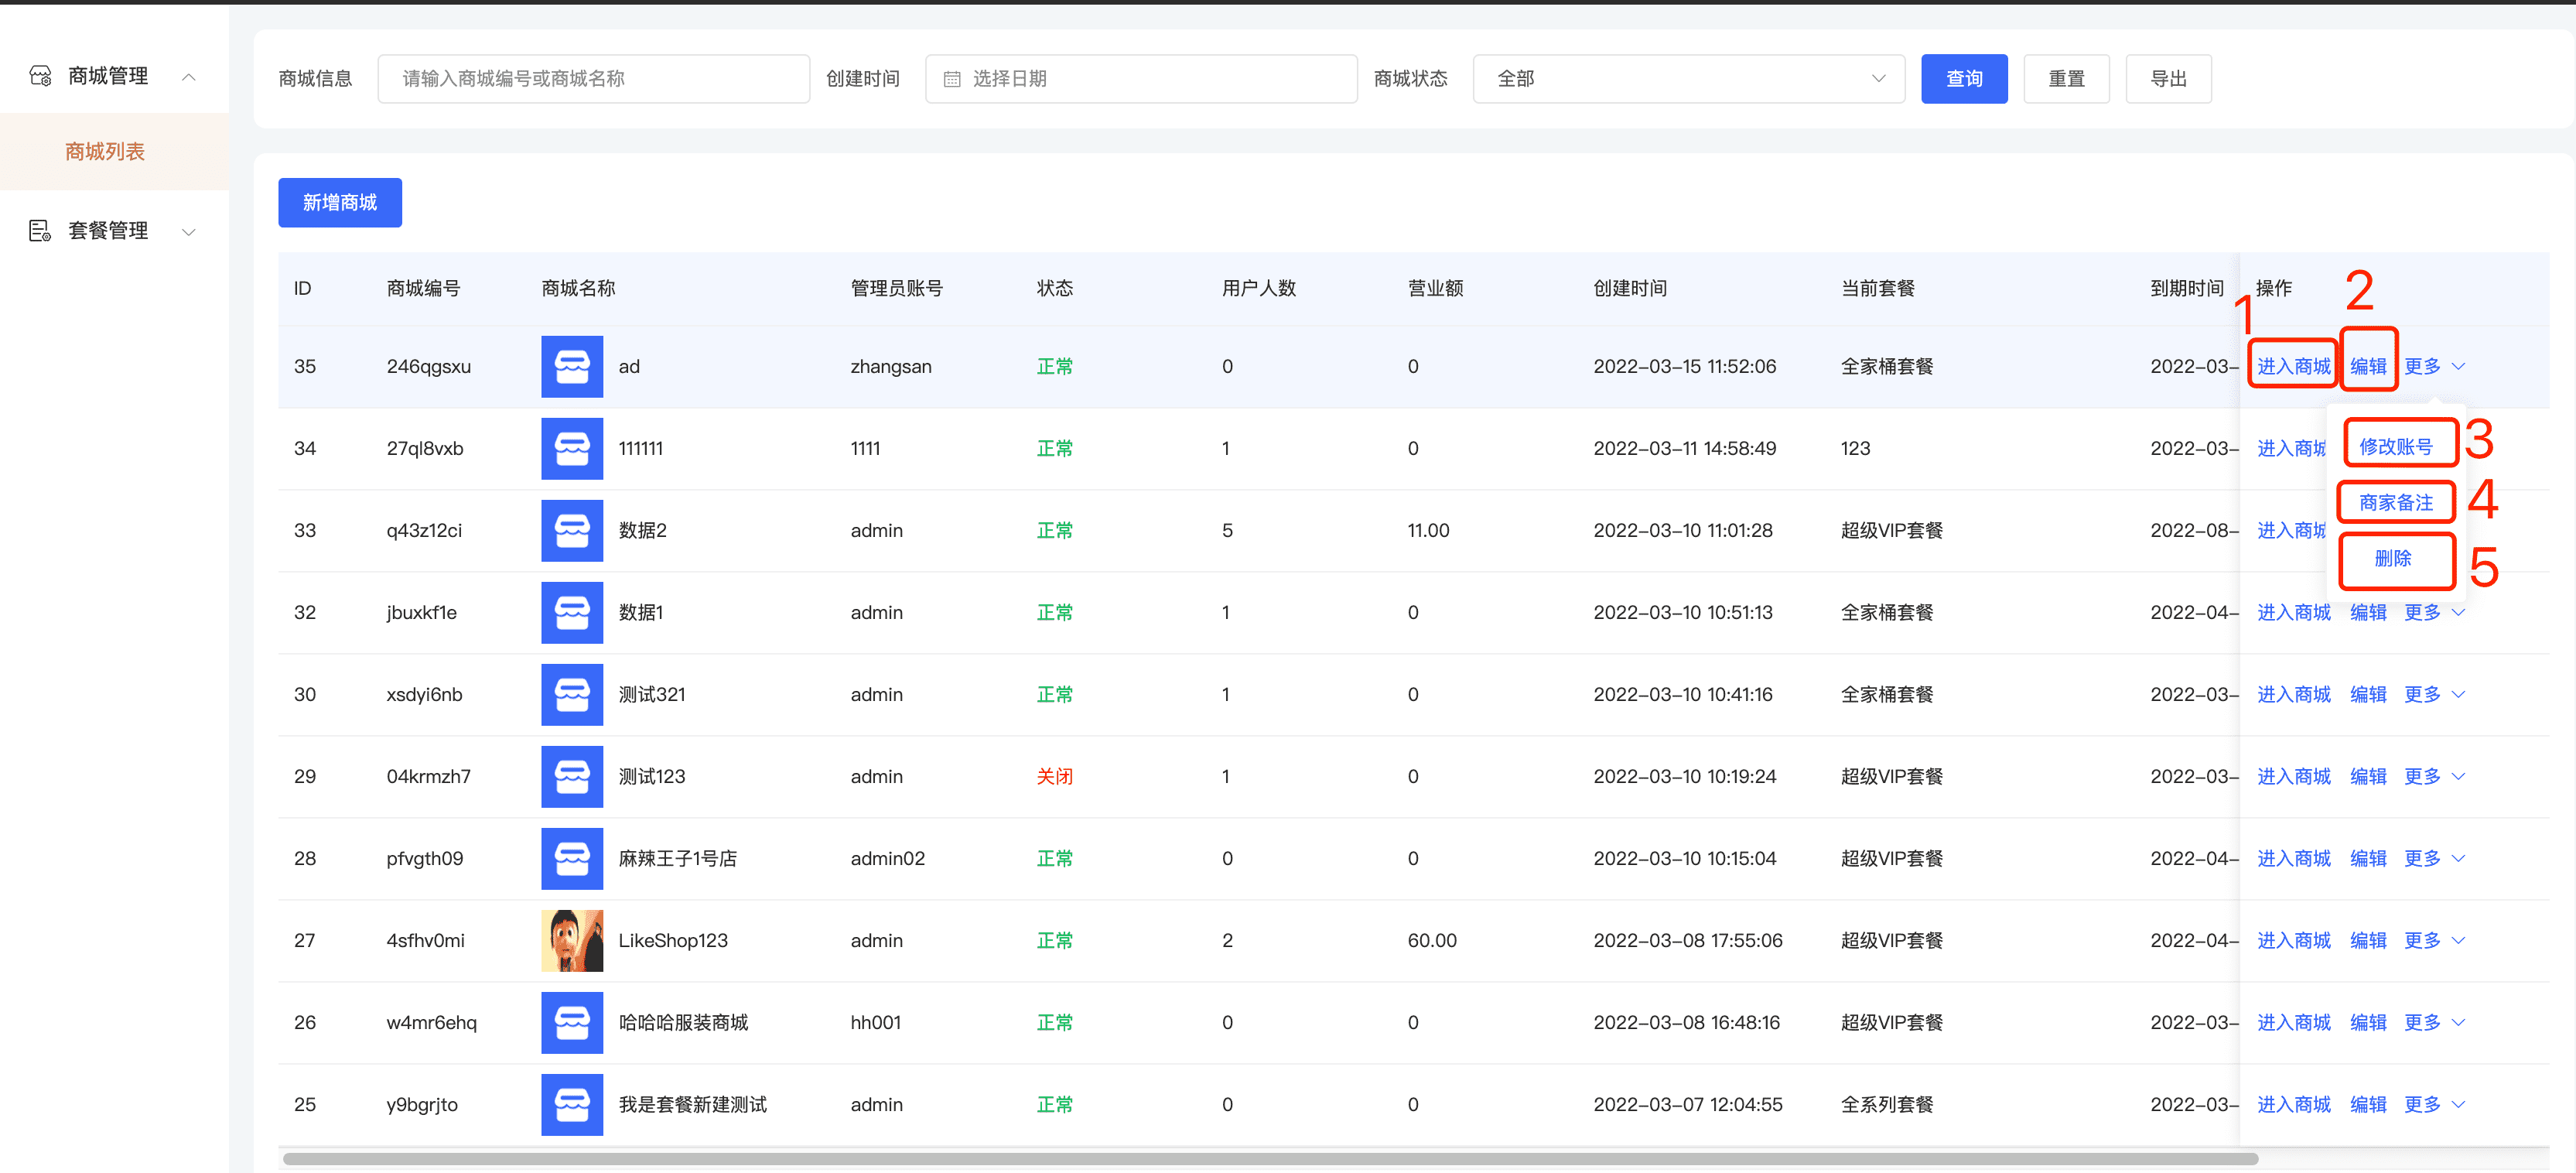Click the horizontal scrollbar under the table
The height and width of the screenshot is (1173, 2576).
click(x=1270, y=1159)
